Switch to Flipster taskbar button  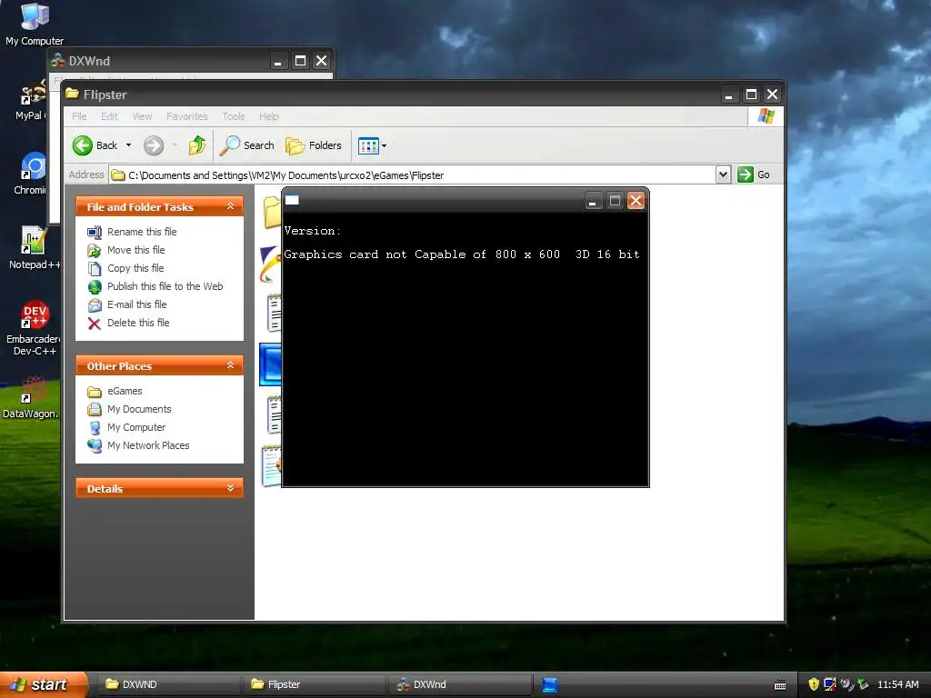[x=314, y=684]
